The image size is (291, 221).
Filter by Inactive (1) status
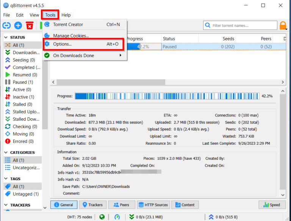click(x=23, y=97)
